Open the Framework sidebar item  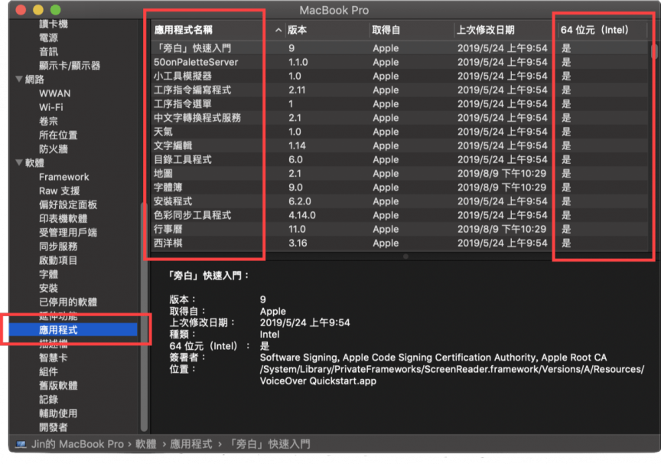coord(64,177)
